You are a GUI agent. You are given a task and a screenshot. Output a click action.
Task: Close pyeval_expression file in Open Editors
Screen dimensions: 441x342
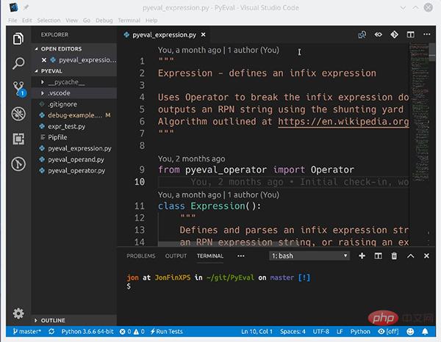tap(44, 59)
